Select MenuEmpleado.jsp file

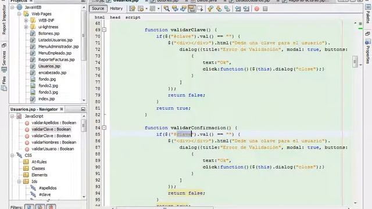tap(55, 53)
